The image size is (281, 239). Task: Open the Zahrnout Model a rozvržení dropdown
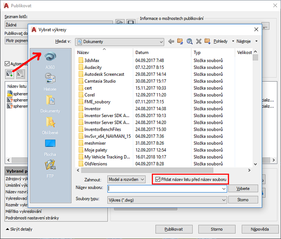point(142,180)
